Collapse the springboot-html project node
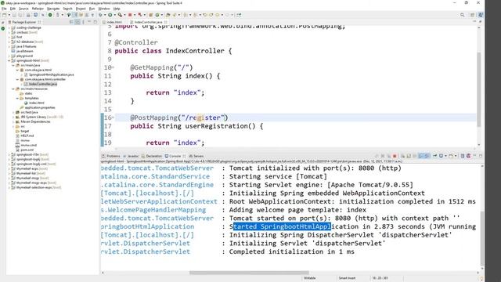The width and height of the screenshot is (501, 282). 9,60
